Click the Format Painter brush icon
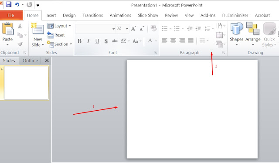This screenshot has width=279, height=163. [20, 44]
